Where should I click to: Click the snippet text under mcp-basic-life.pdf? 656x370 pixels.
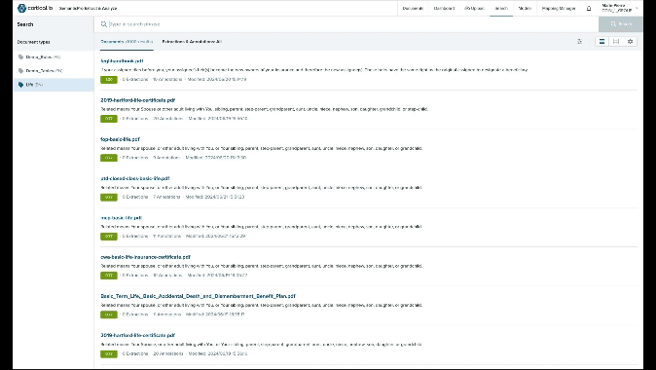pos(262,227)
